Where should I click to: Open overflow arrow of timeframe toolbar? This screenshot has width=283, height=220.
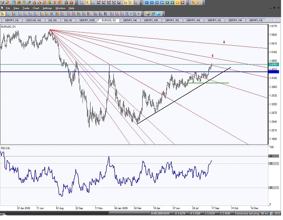(x=187, y=4)
